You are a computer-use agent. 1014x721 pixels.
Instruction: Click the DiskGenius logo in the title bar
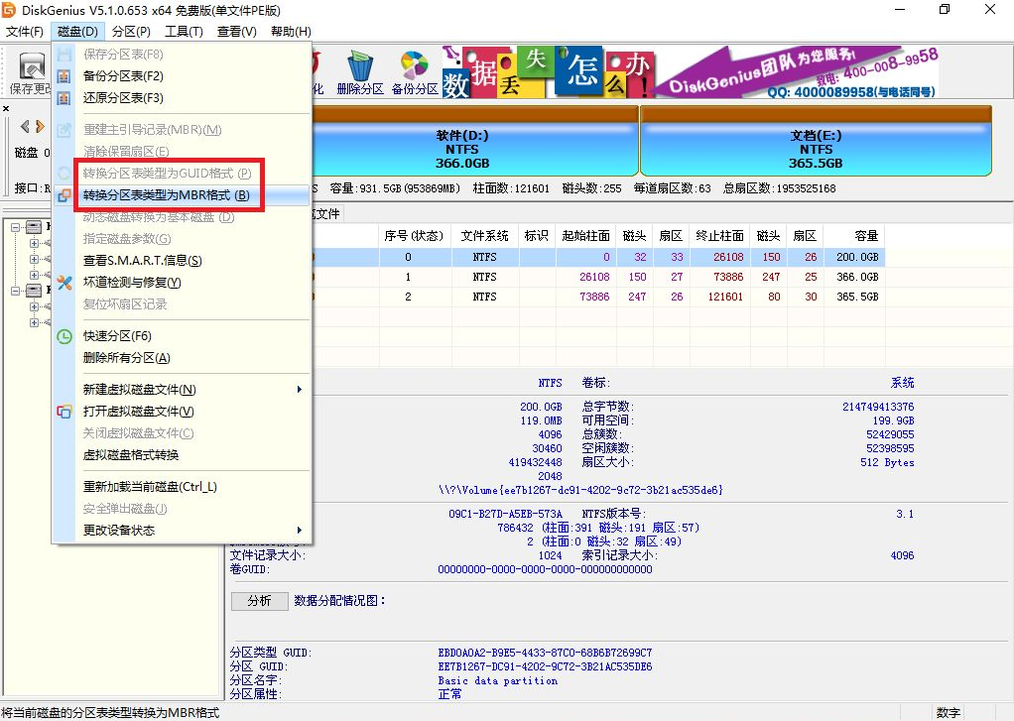tap(10, 10)
